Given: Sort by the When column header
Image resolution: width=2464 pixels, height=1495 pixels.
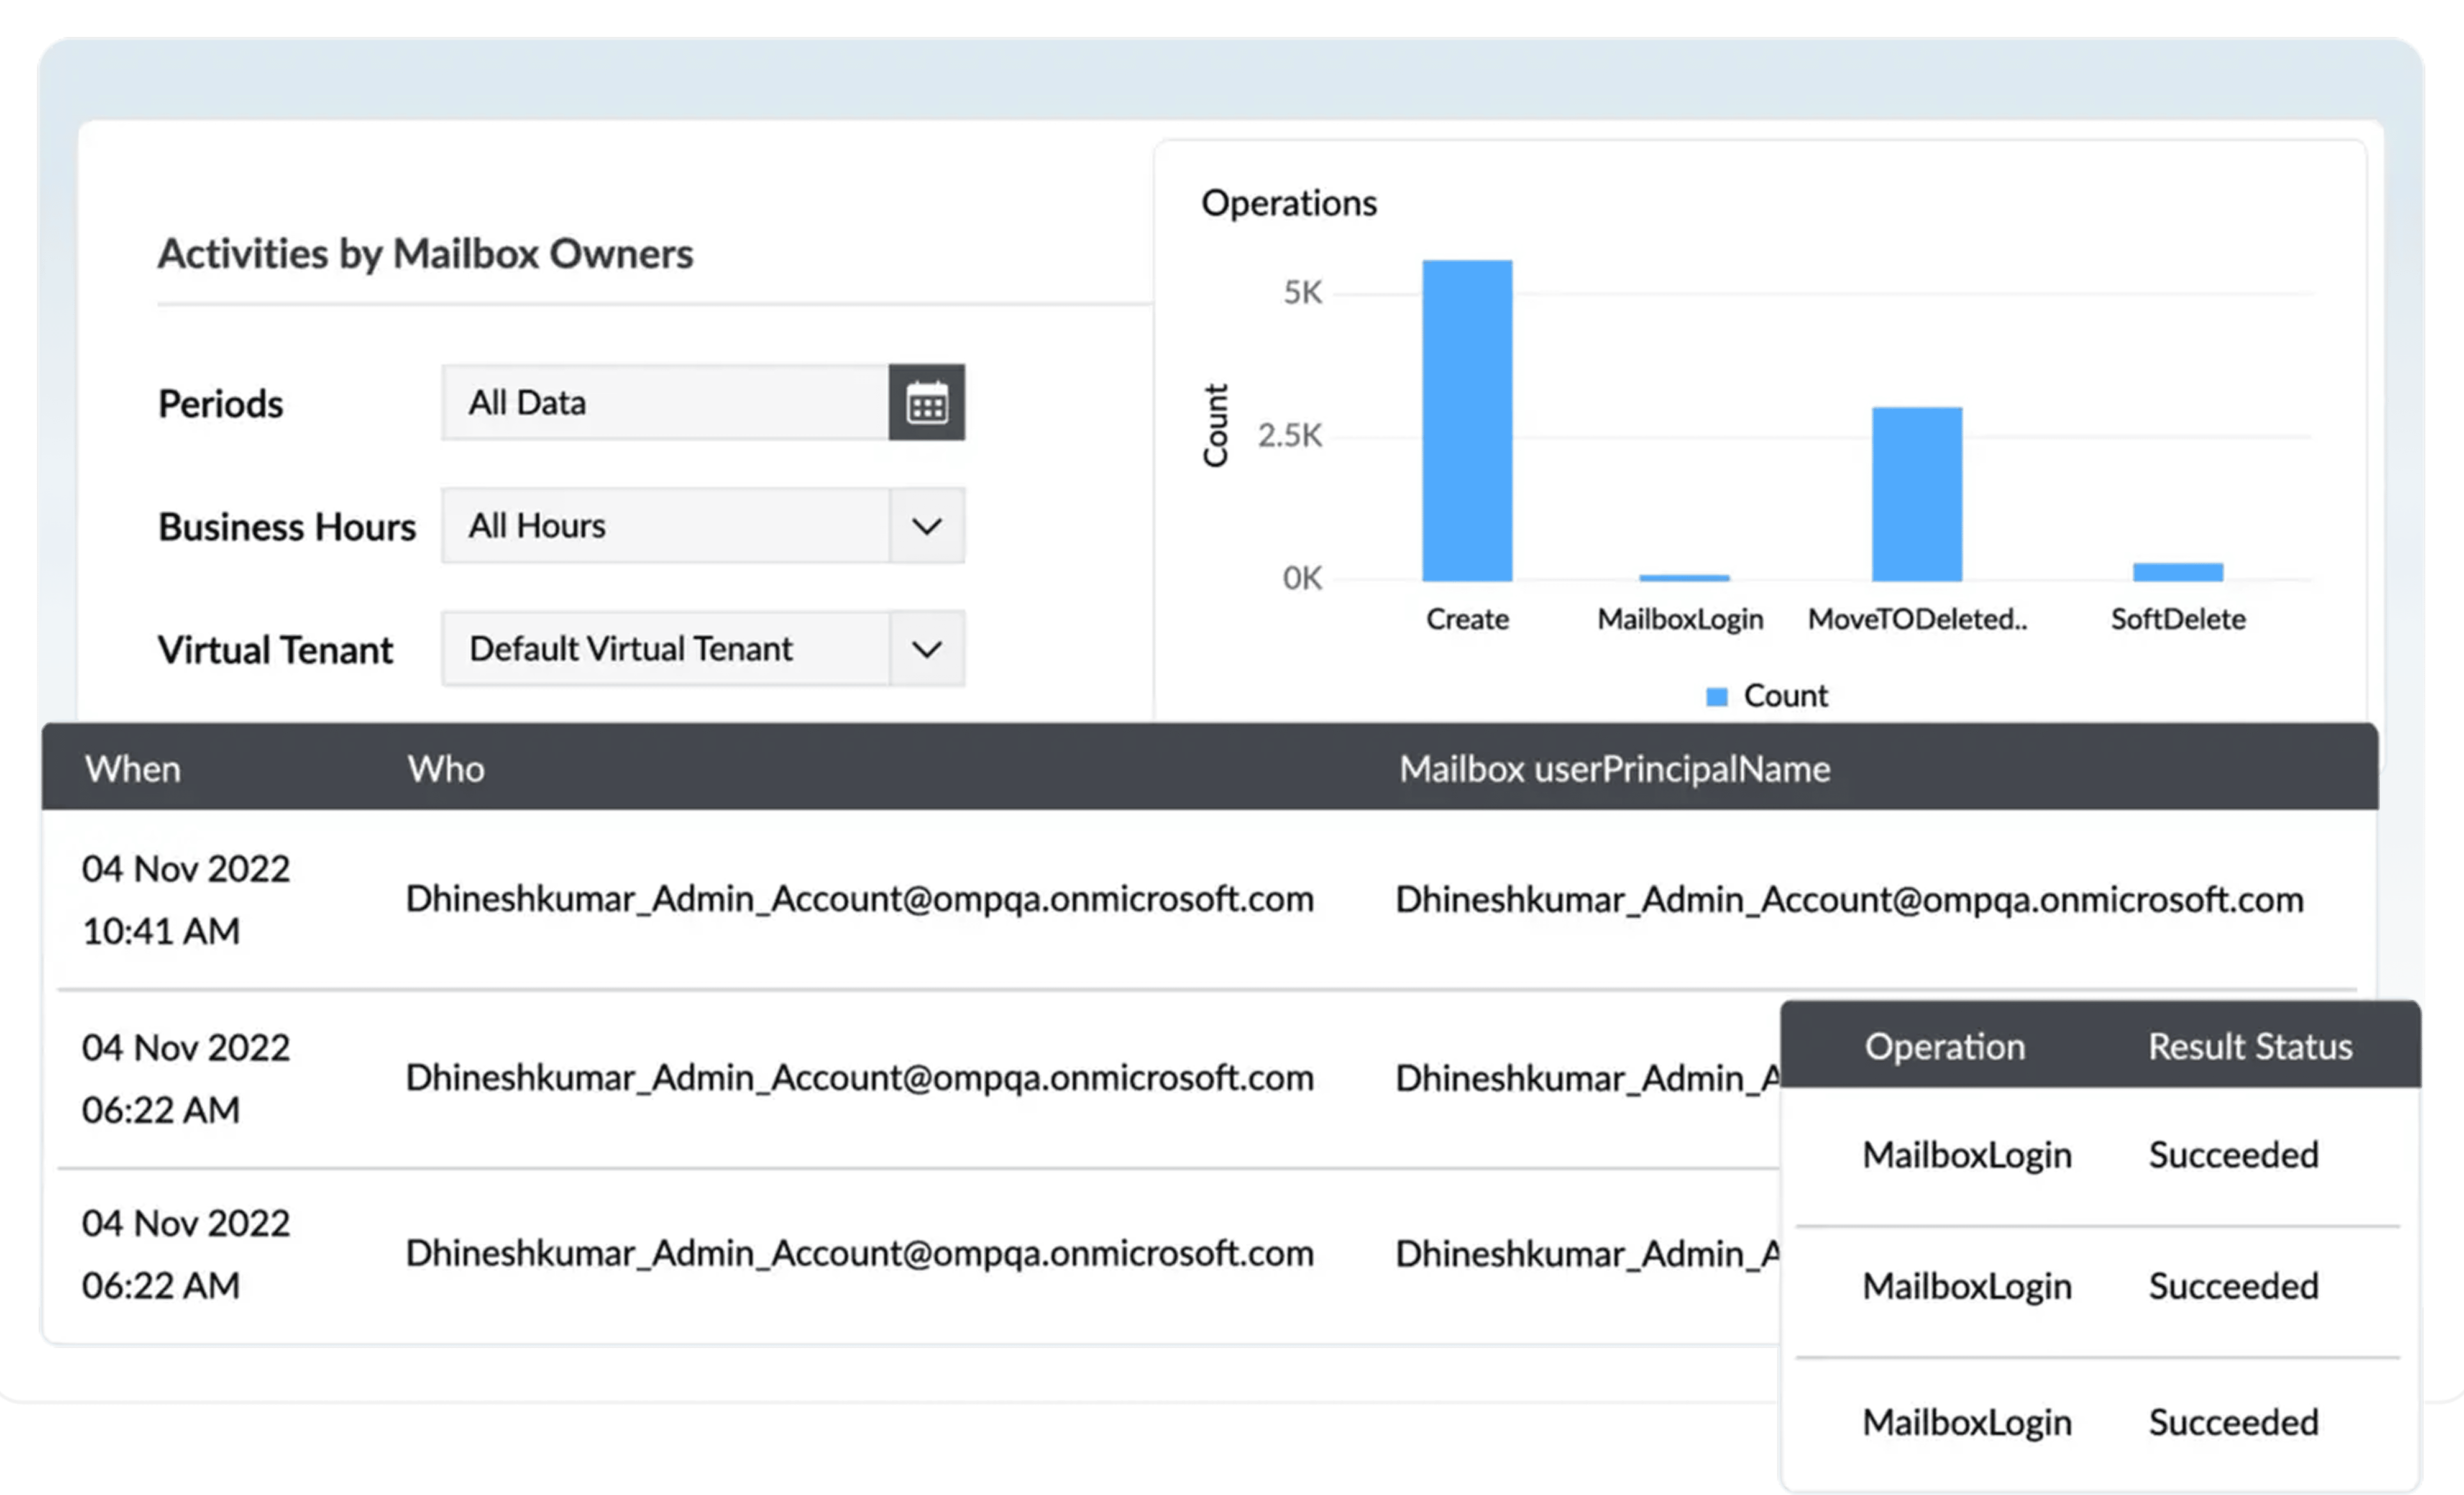Looking at the screenshot, I should pos(133,769).
